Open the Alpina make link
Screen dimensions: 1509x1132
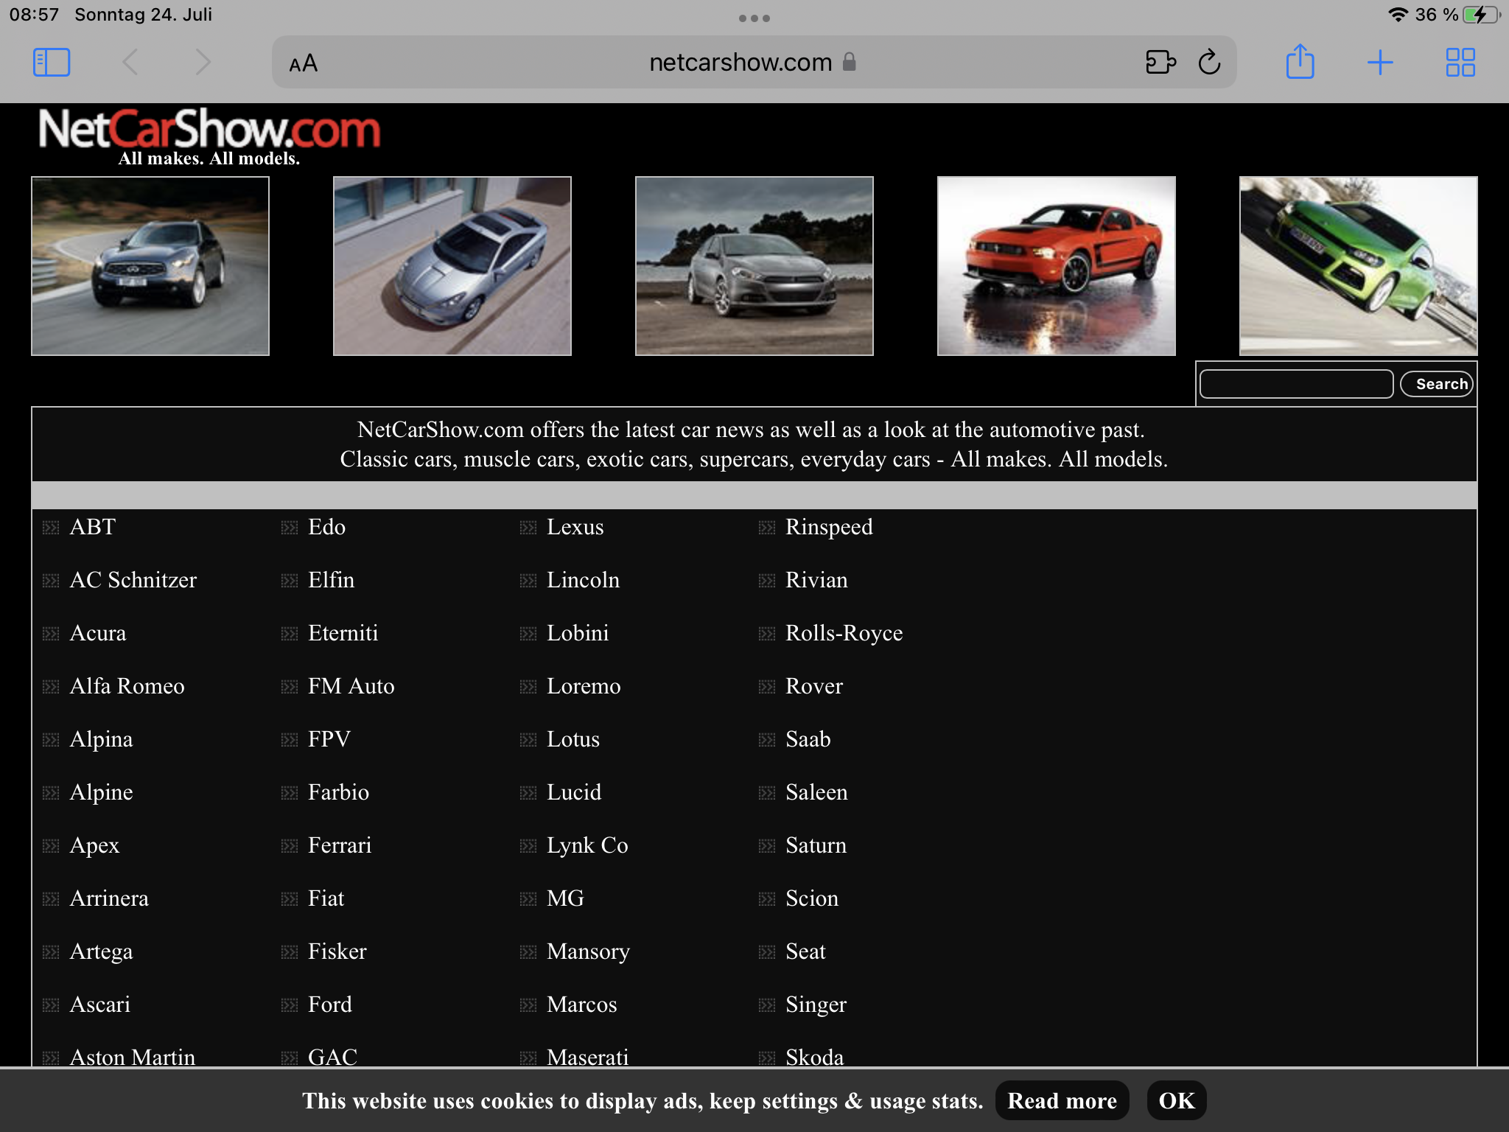(101, 739)
